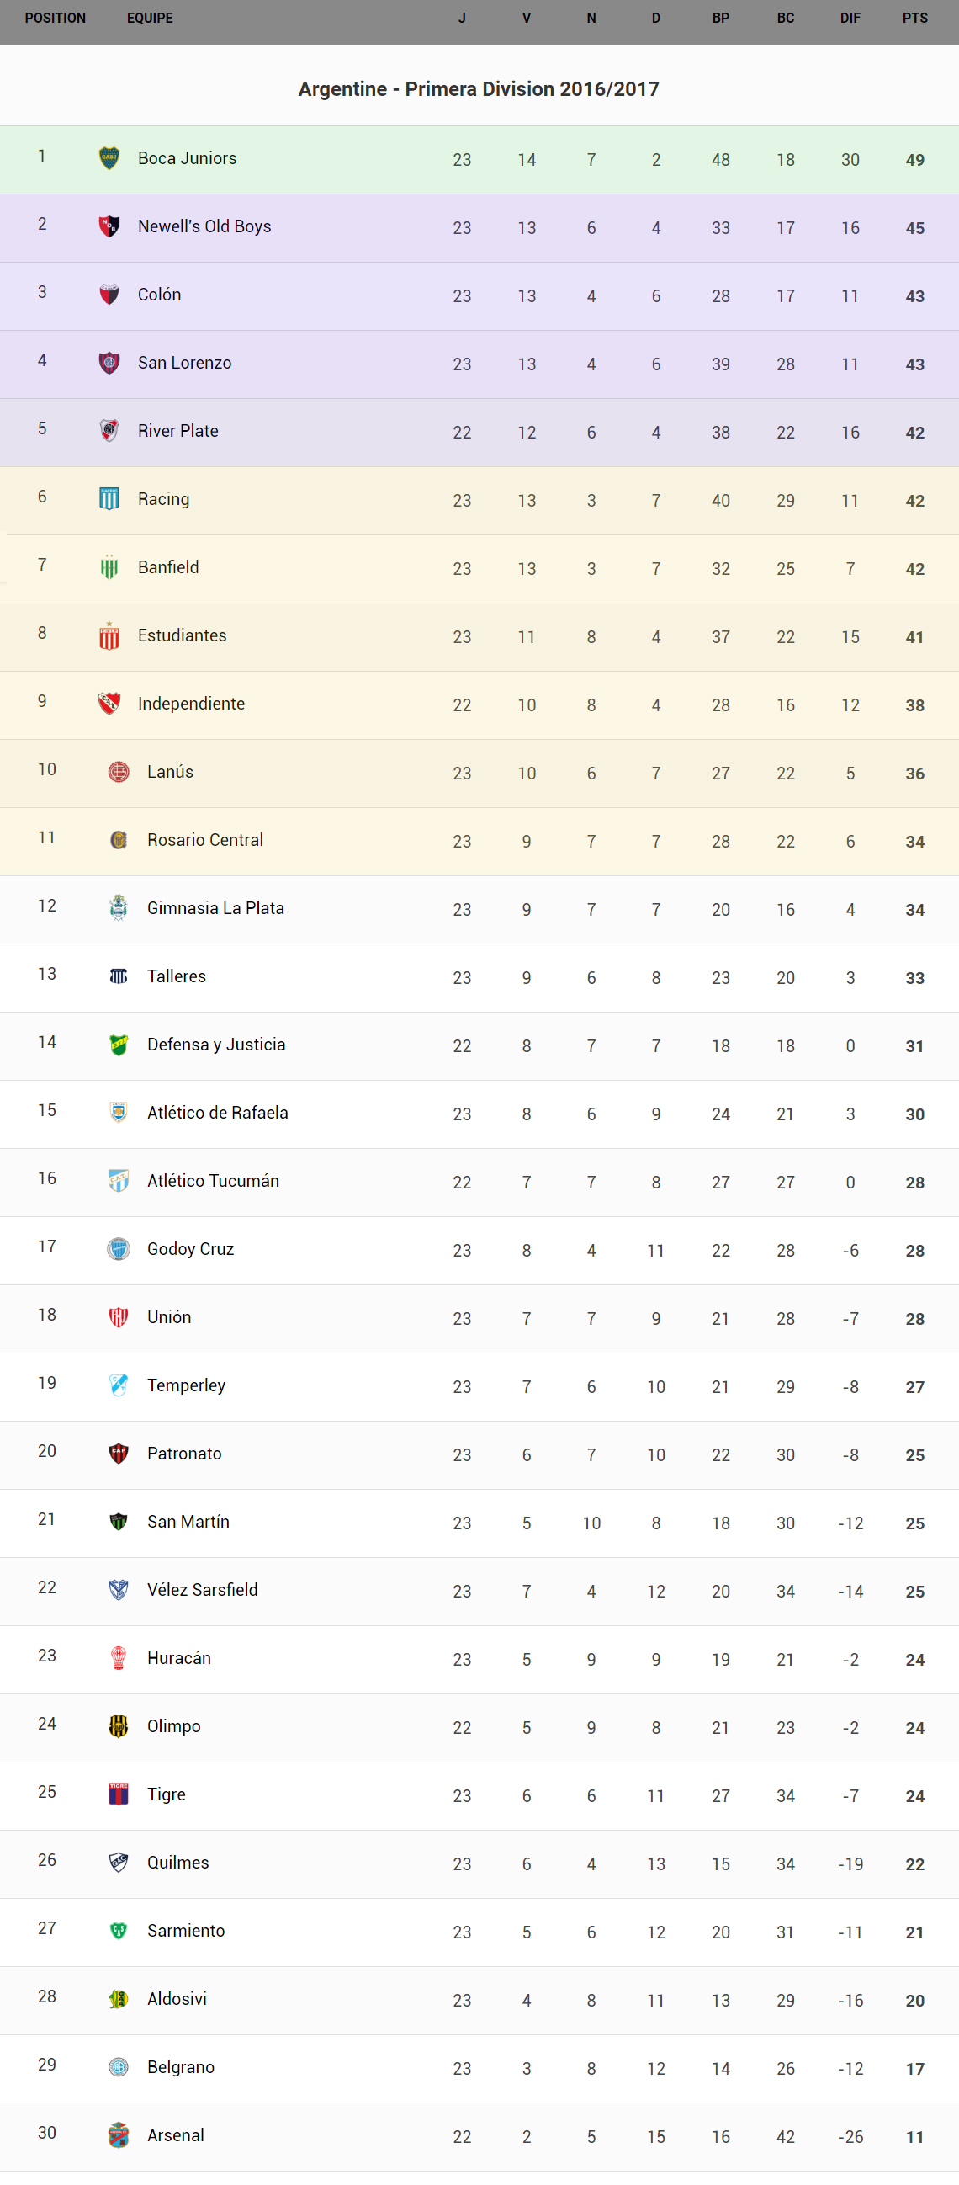959x2185 pixels.
Task: Click the POSITION column header
Action: point(56,18)
